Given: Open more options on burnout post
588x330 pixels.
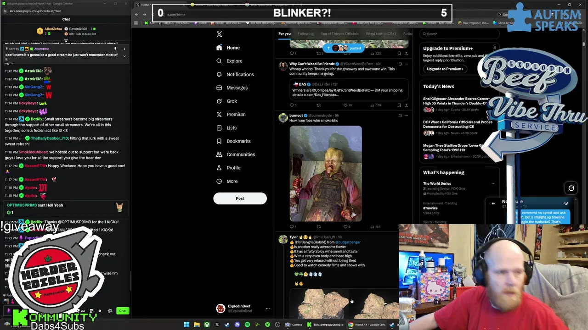Looking at the screenshot, I should point(406,115).
